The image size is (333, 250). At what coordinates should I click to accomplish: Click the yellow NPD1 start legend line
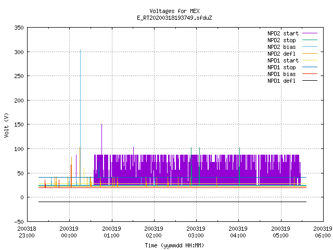pos(310,60)
